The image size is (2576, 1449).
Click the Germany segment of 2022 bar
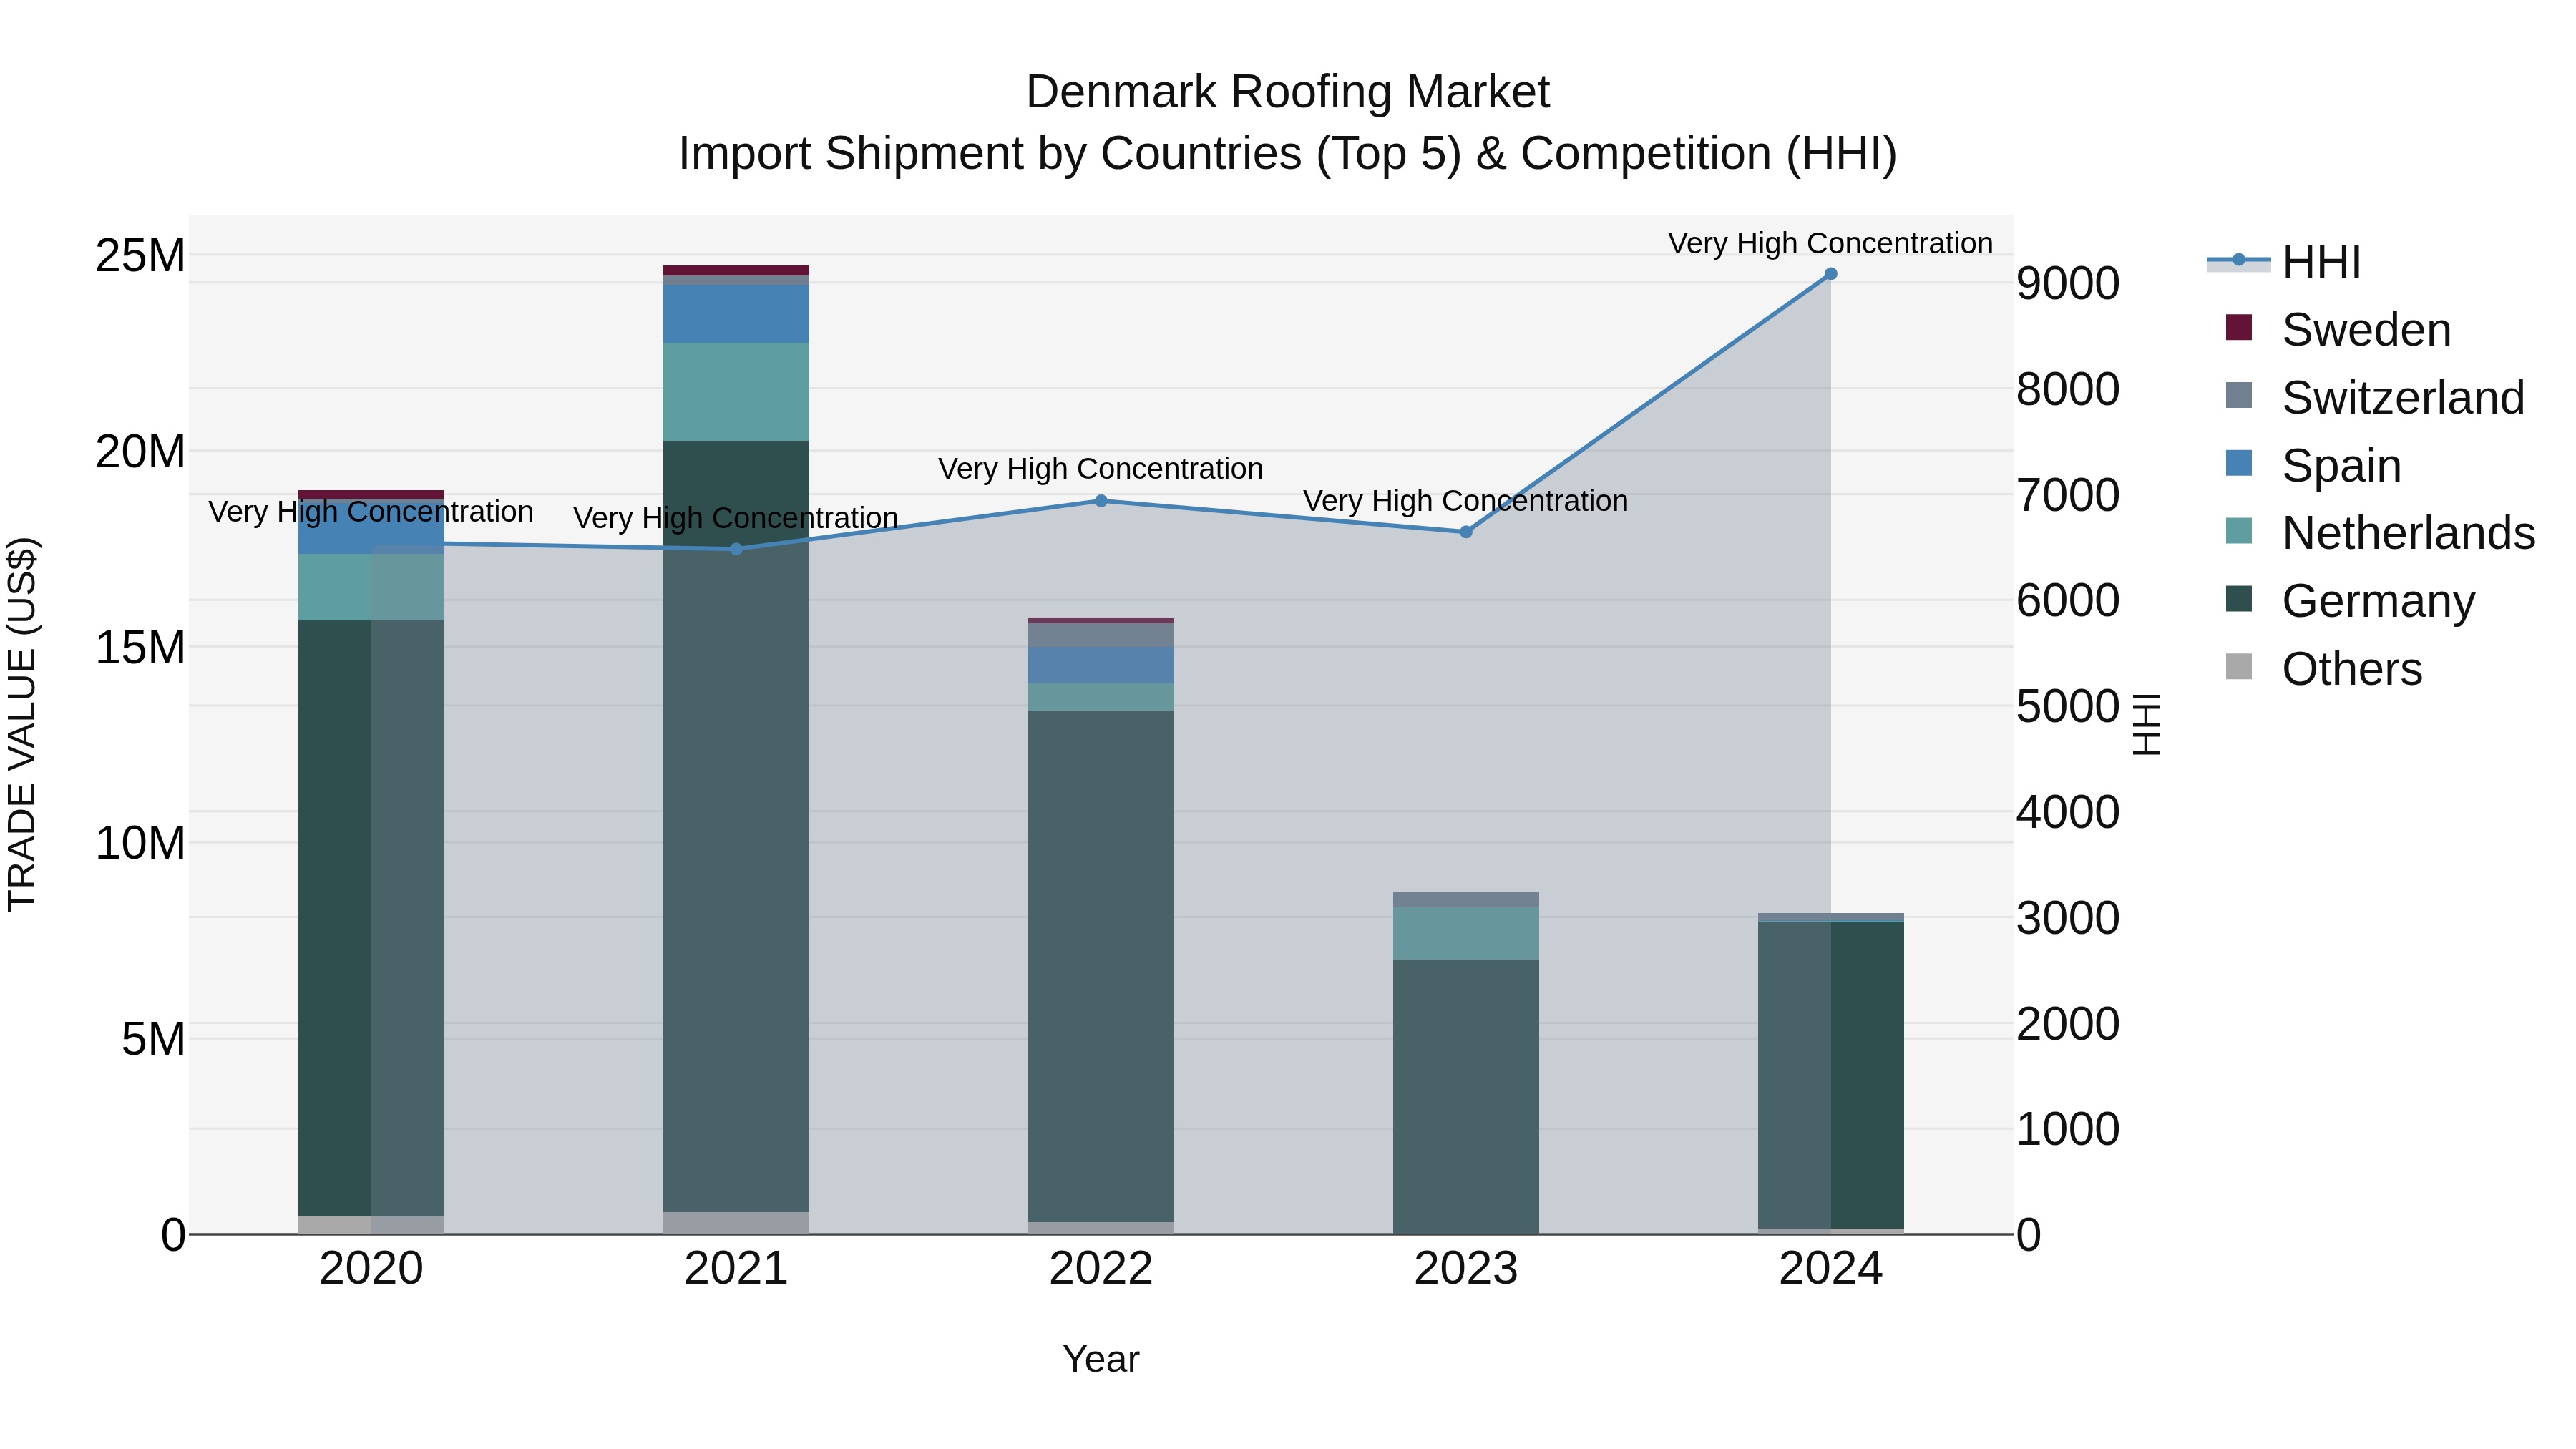[x=1101, y=966]
